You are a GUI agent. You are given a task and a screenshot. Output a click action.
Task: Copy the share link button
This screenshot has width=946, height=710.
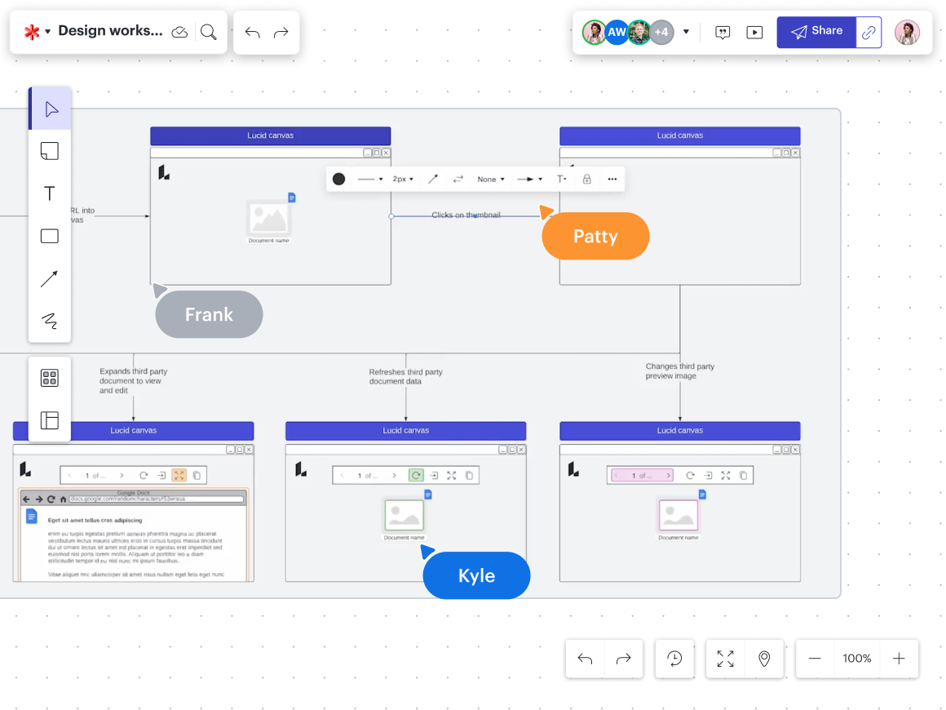tap(869, 32)
